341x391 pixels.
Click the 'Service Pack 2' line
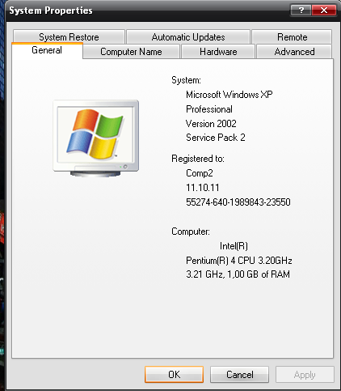pos(216,138)
